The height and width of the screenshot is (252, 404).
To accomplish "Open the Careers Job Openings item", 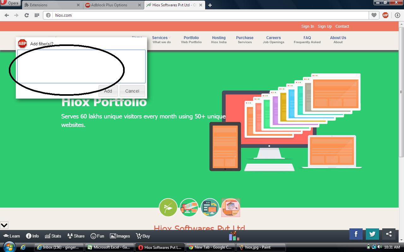I will [273, 40].
